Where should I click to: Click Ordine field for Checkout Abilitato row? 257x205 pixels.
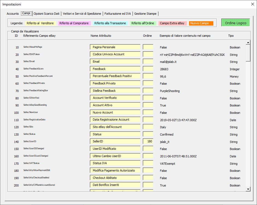tap(148, 178)
